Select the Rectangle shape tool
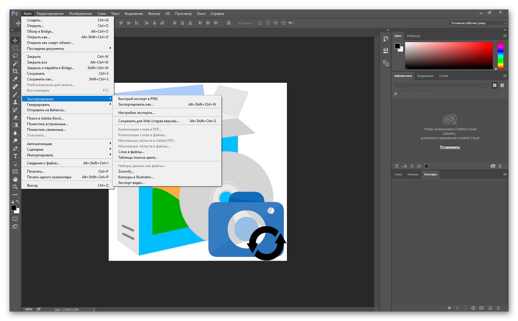The height and width of the screenshot is (321, 518). pos(15,171)
